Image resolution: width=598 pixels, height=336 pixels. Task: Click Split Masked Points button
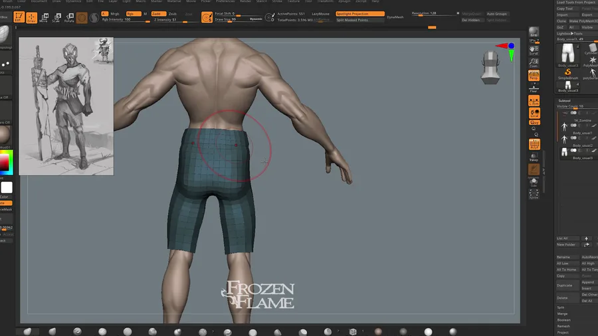point(360,20)
